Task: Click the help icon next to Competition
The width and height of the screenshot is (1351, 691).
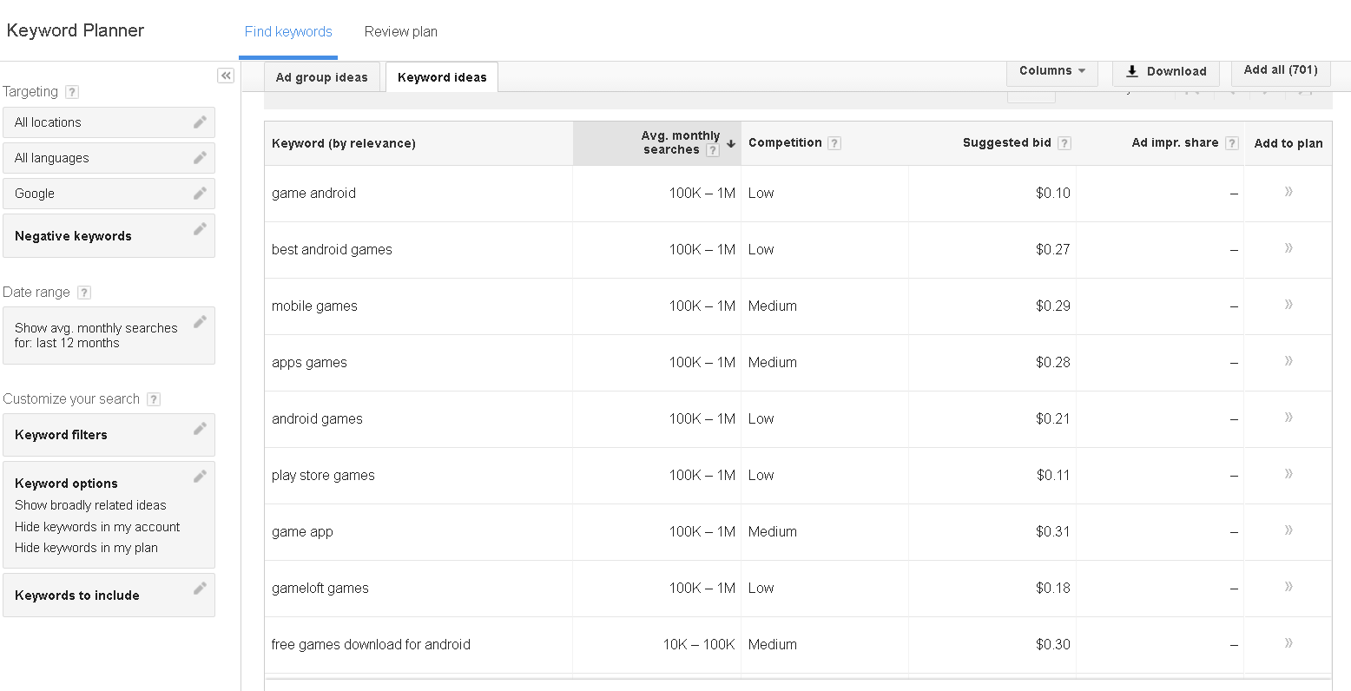Action: (x=834, y=143)
